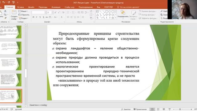Screen dimensions: 197x111
Task: Decrease font size with the smaller A icon
Action: [x=59, y=12]
